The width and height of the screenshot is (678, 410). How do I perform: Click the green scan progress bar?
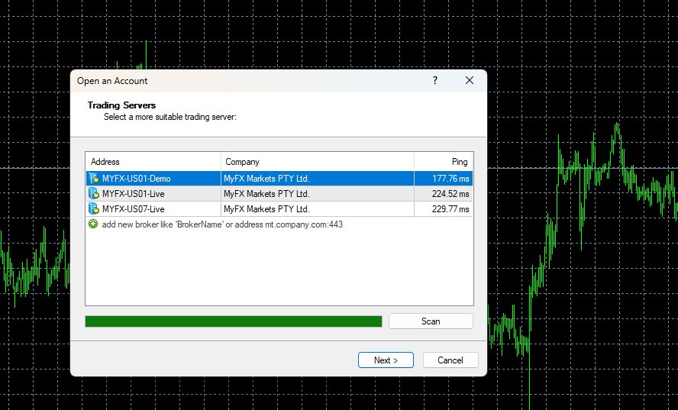point(233,321)
